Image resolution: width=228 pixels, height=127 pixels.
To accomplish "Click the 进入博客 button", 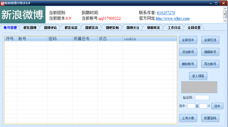I will (198, 76).
